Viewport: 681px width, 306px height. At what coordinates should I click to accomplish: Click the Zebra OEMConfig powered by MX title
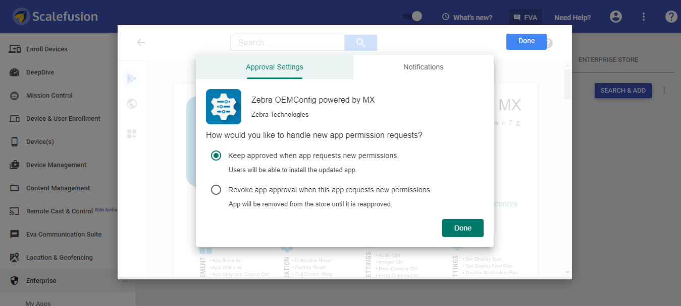click(x=313, y=100)
